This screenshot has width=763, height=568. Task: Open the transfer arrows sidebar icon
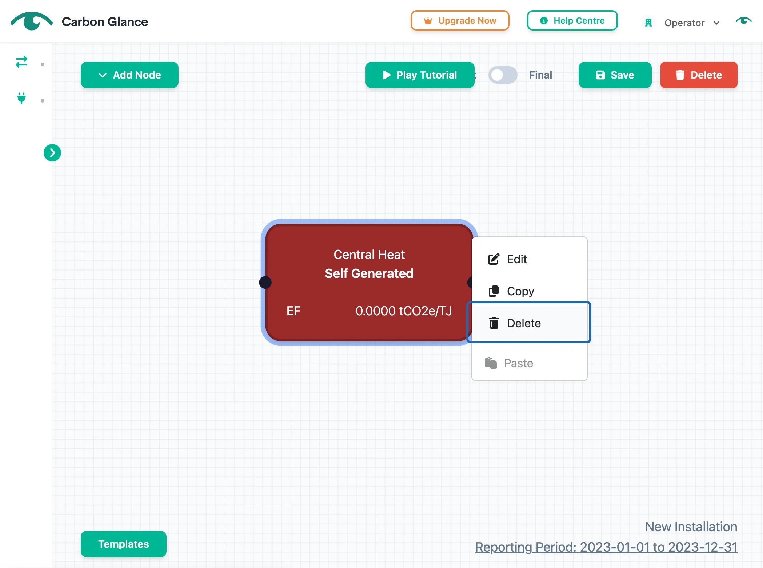21,62
